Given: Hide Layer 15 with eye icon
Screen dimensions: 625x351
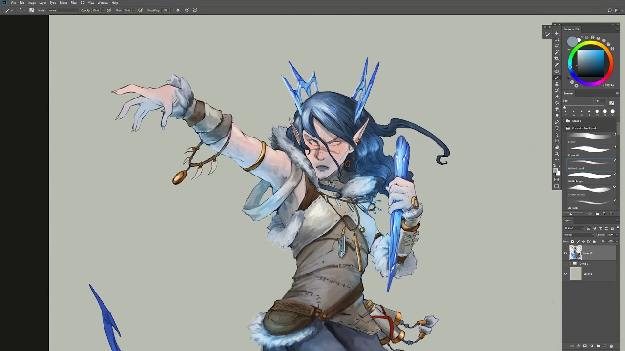Looking at the screenshot, I should pyautogui.click(x=565, y=253).
